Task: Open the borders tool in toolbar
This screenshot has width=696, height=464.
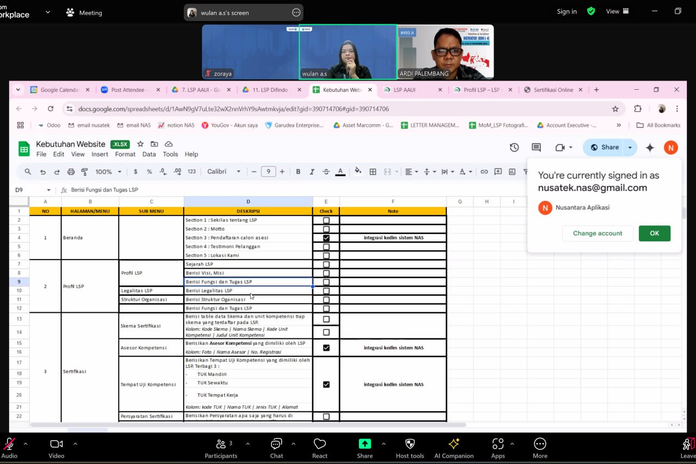Action: click(373, 172)
